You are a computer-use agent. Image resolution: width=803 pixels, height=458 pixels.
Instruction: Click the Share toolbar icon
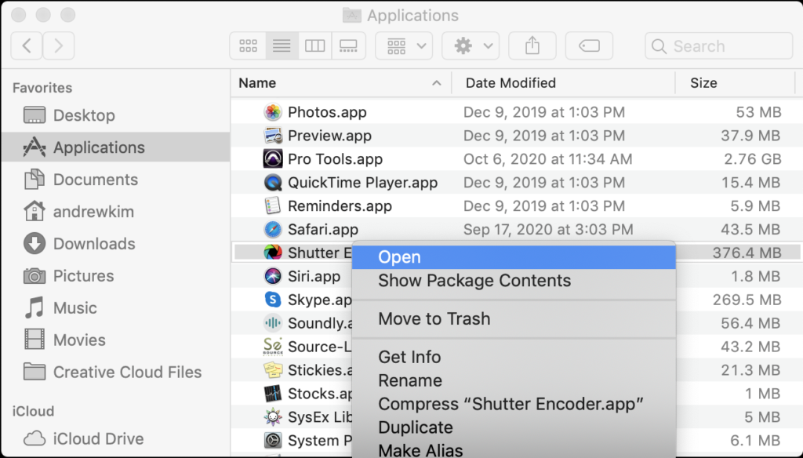(532, 46)
